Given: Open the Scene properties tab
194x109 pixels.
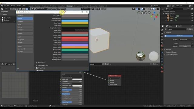Looking at the screenshot, I should pyautogui.click(x=162, y=43).
